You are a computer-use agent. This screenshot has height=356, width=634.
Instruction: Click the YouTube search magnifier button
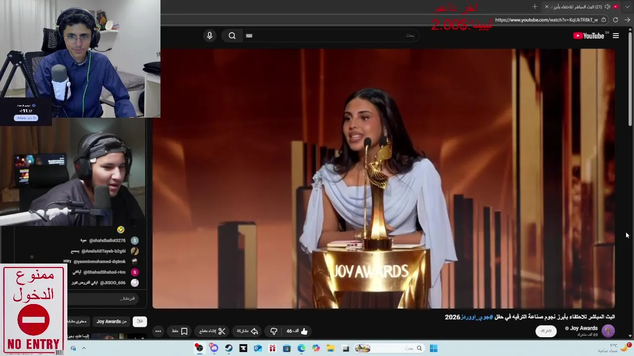point(232,36)
